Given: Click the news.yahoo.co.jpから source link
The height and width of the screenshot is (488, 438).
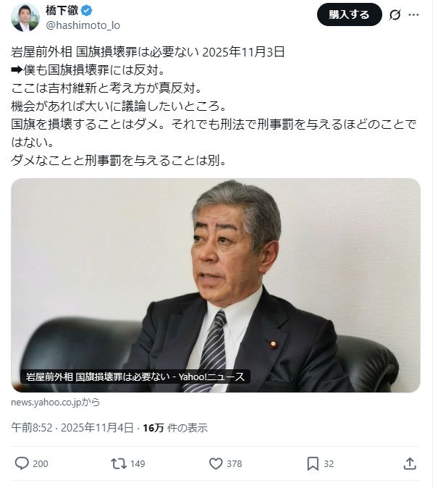Looking at the screenshot, I should 56,402.
